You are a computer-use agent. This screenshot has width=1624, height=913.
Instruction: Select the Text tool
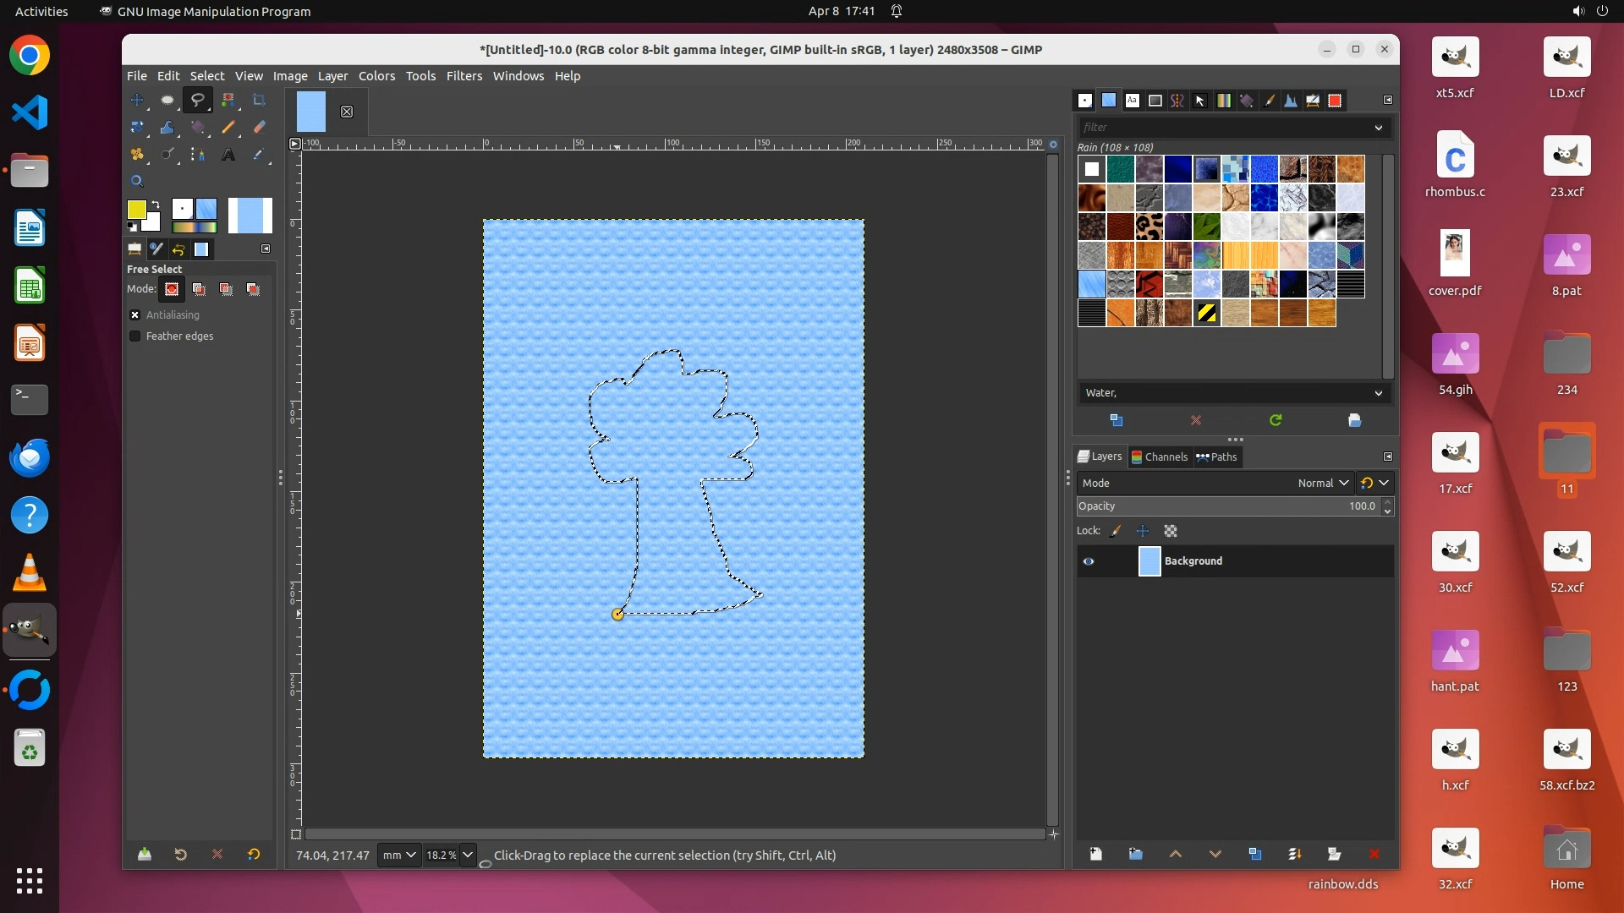[x=228, y=155]
